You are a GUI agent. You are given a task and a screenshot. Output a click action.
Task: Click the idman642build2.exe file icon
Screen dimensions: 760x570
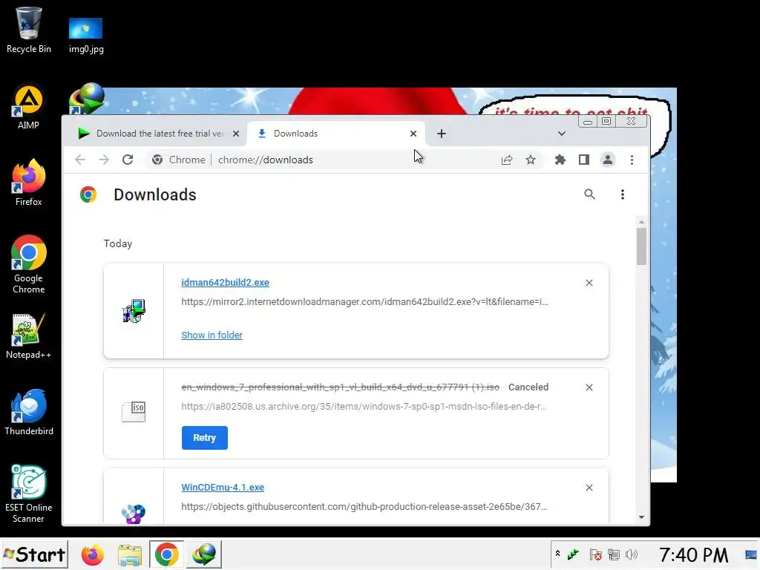(134, 311)
